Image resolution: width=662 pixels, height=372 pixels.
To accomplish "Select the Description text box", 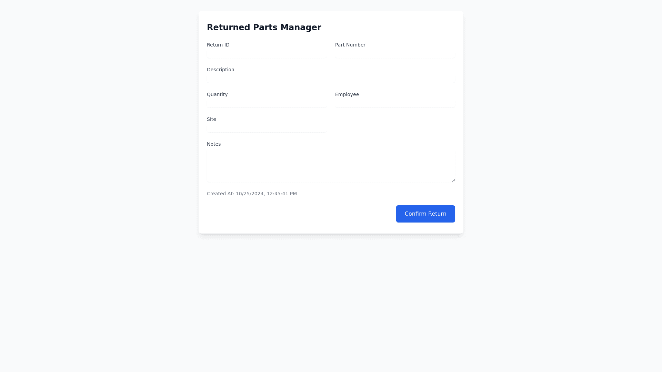I will [x=331, y=79].
